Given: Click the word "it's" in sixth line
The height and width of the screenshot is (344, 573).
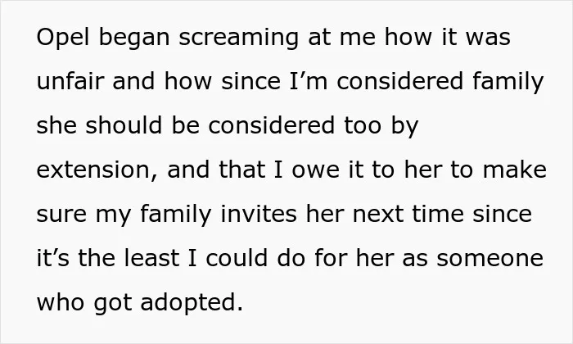Looking at the screenshot, I should pyautogui.click(x=53, y=258).
